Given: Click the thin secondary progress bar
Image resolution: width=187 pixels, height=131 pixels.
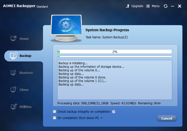Looking at the screenshot, I should (114, 57).
